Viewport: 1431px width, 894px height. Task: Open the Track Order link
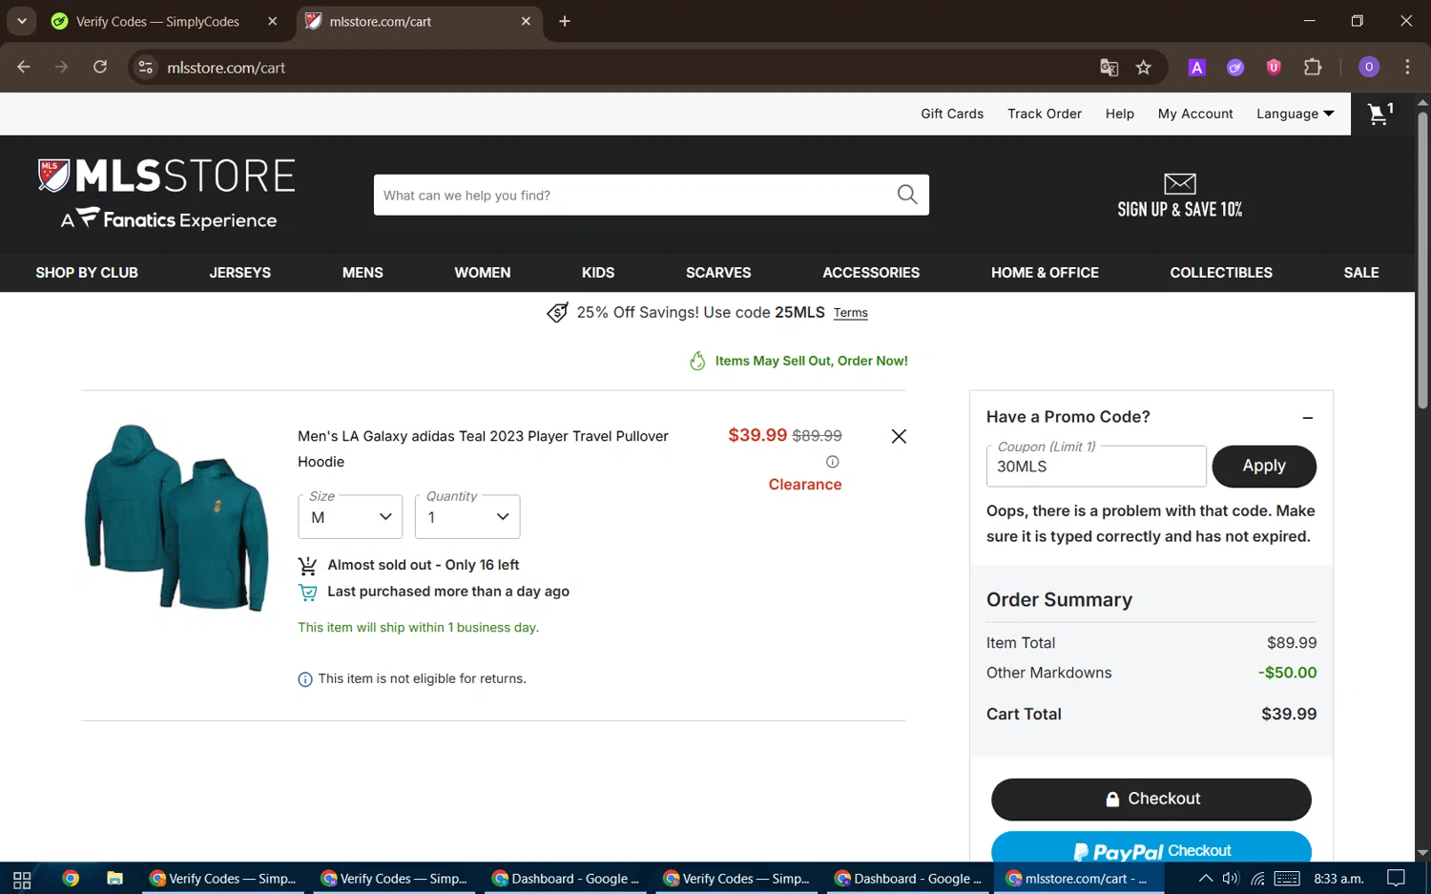tap(1045, 114)
